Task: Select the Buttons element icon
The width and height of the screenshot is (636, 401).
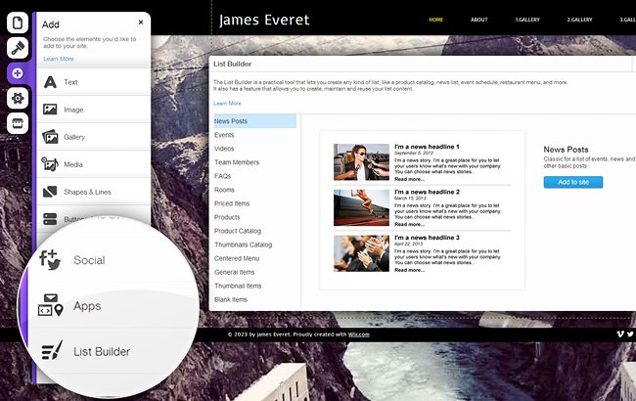Action: [50, 219]
